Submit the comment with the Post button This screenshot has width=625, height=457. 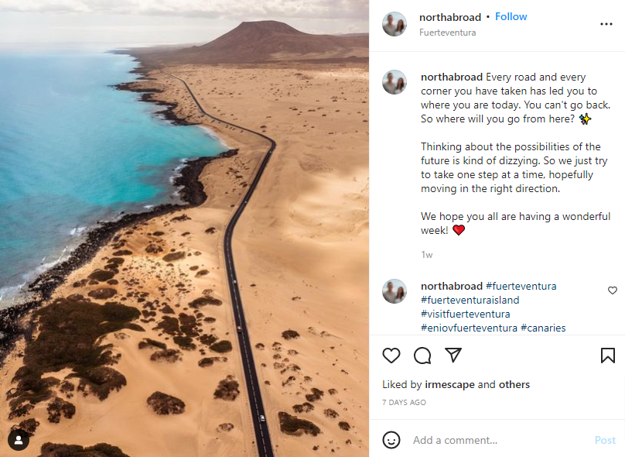tap(605, 440)
